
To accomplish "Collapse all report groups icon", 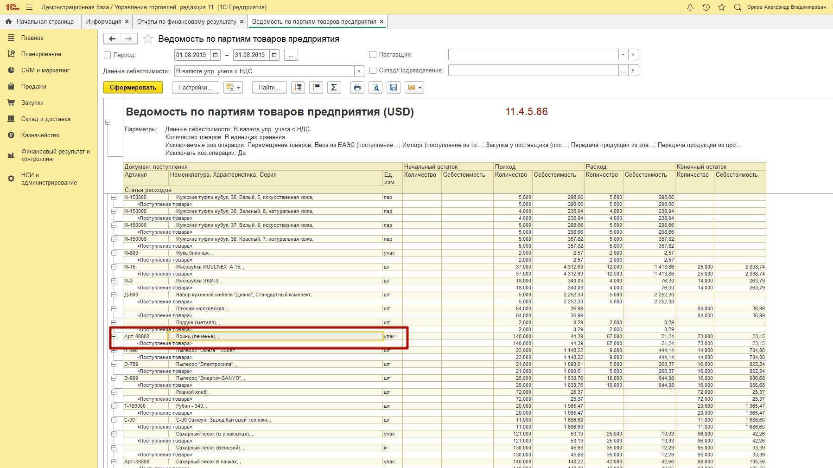I will tap(316, 87).
